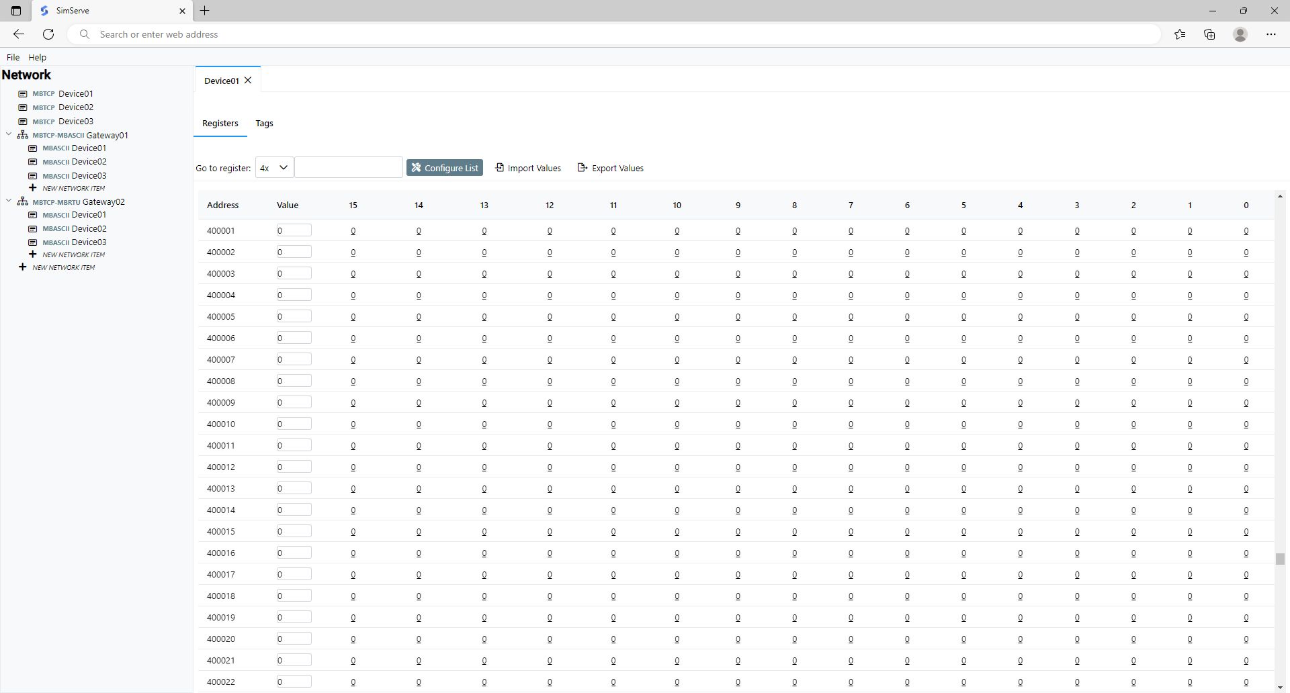Click the MBTCP Device01 device icon
Viewport: 1290px width, 693px height.
22,93
